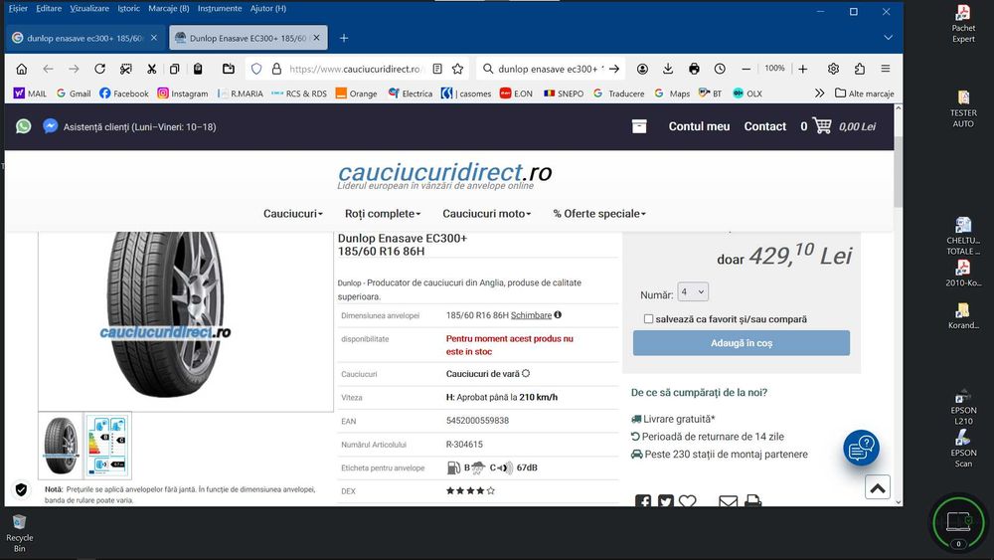This screenshot has height=560, width=994.
Task: Open the extensions puzzle icon
Action: (x=859, y=69)
